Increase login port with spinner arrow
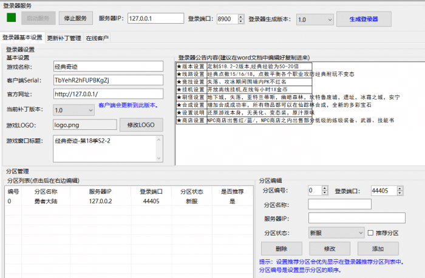 click(240, 17)
